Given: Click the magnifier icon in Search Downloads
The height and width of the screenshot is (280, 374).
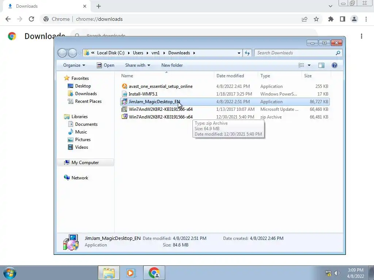Looking at the screenshot, I should click(x=338, y=53).
